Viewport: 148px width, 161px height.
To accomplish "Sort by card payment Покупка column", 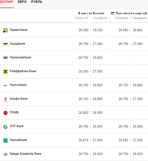I will coord(121,18).
